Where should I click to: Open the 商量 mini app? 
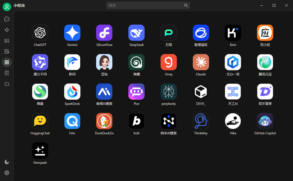(40, 92)
